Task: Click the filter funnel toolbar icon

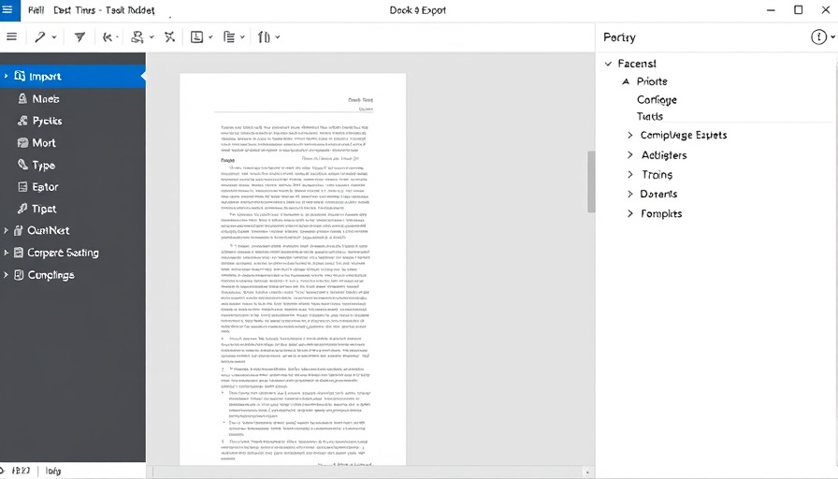Action: tap(79, 36)
